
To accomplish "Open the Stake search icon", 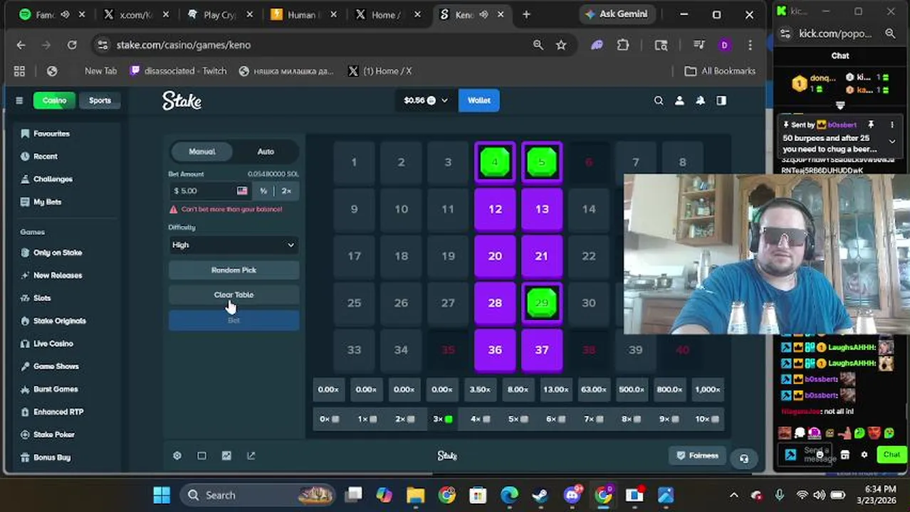I will [x=659, y=100].
